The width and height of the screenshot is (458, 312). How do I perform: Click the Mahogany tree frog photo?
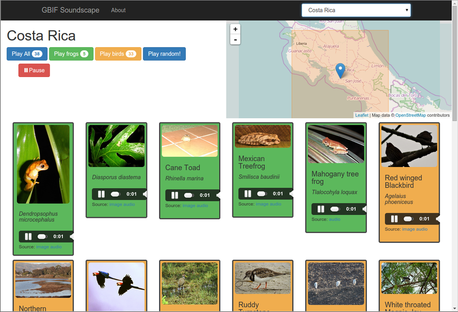coord(336,144)
